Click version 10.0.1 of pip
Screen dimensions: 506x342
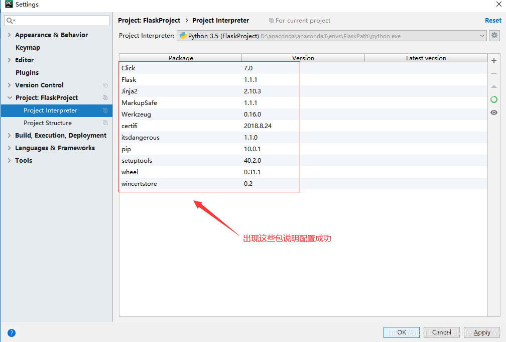(252, 149)
